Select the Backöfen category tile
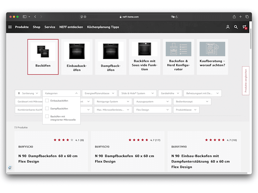258x193 pixels. (x=43, y=57)
